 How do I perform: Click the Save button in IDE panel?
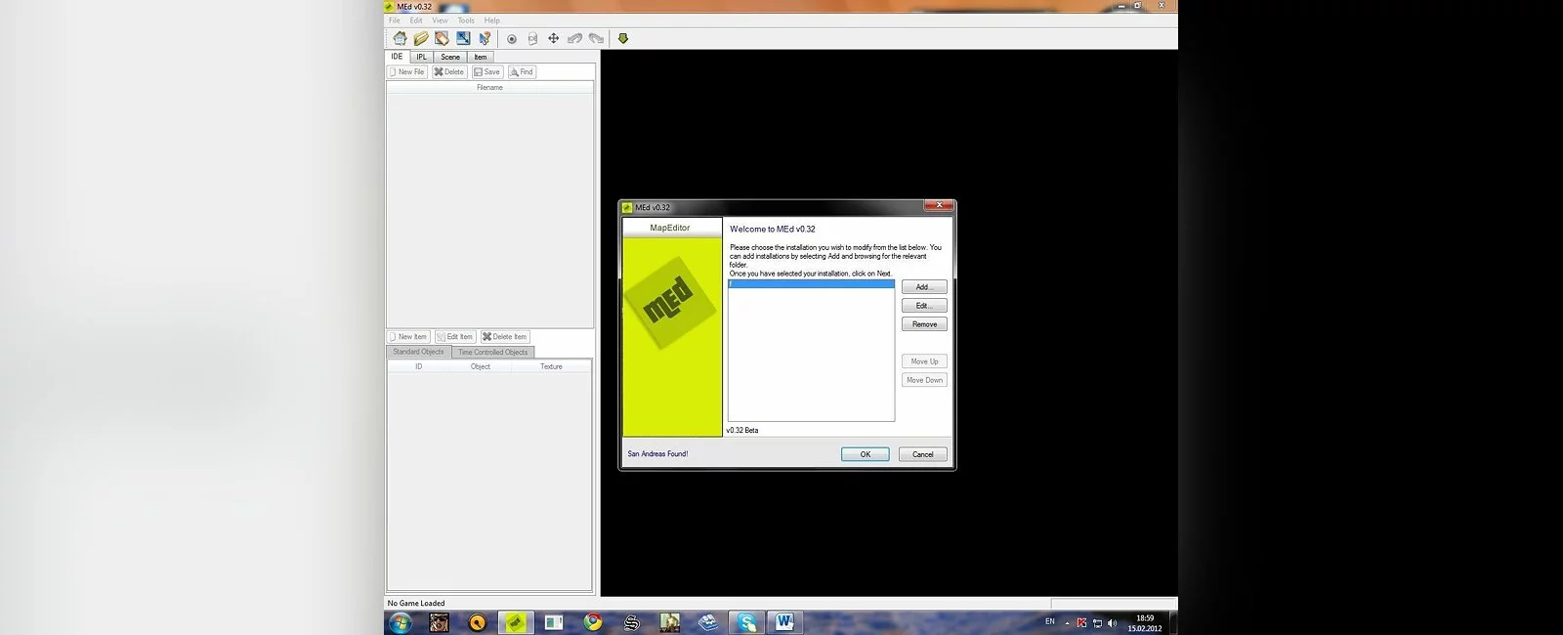[x=486, y=72]
